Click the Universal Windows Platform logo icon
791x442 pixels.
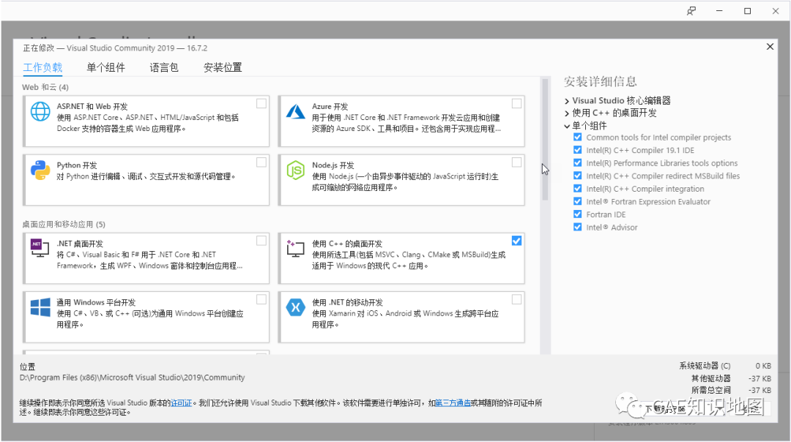40,307
